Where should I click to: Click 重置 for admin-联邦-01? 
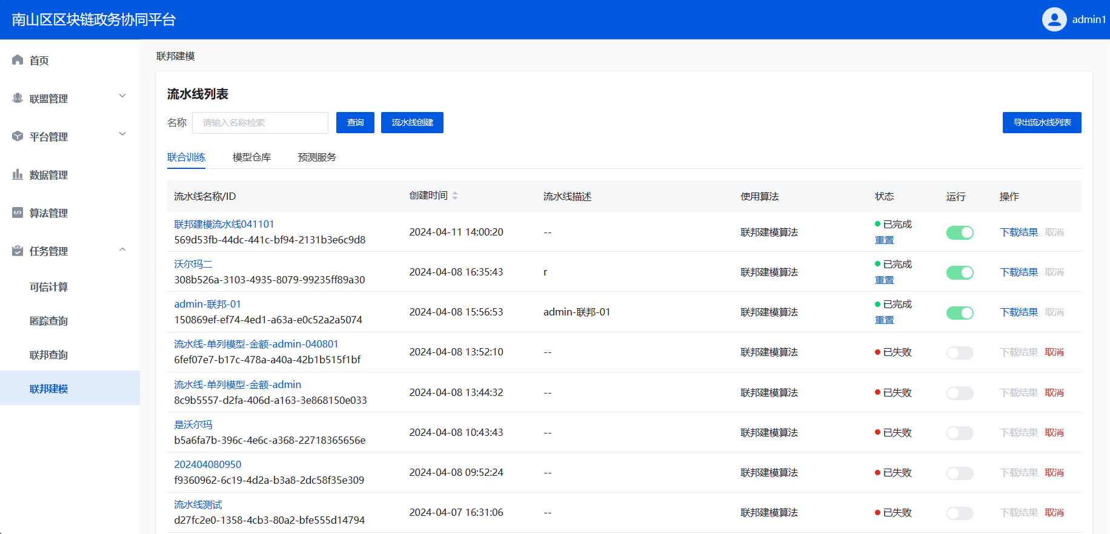tap(885, 320)
